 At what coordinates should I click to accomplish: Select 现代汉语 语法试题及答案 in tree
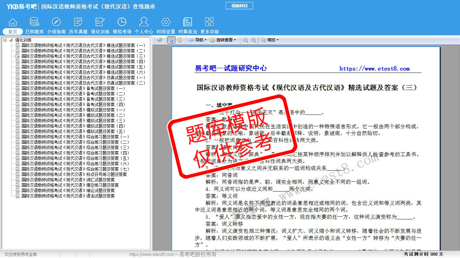68,196
